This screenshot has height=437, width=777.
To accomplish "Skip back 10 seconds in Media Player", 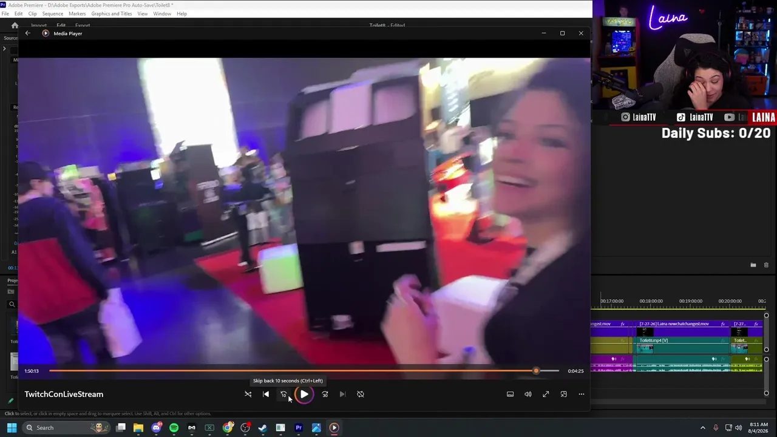I will [x=283, y=395].
